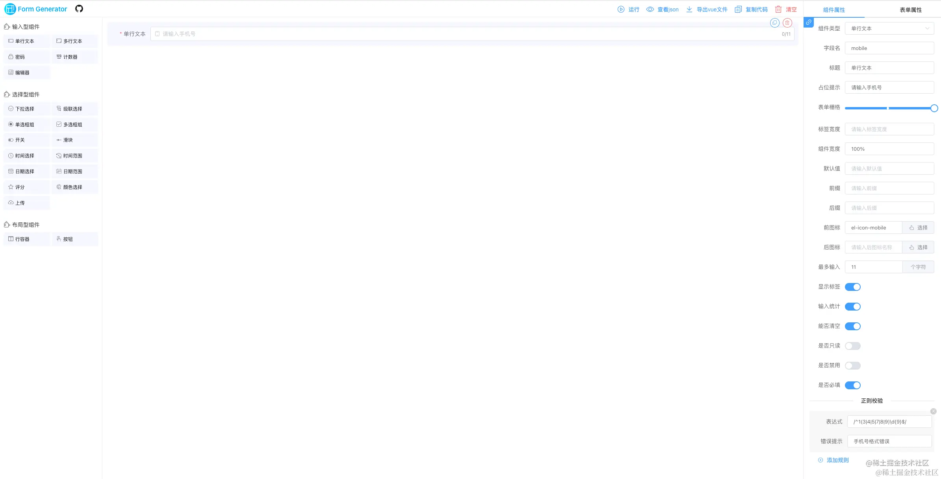
Task: Open the component type (组件类型) dropdown
Action: pos(889,28)
